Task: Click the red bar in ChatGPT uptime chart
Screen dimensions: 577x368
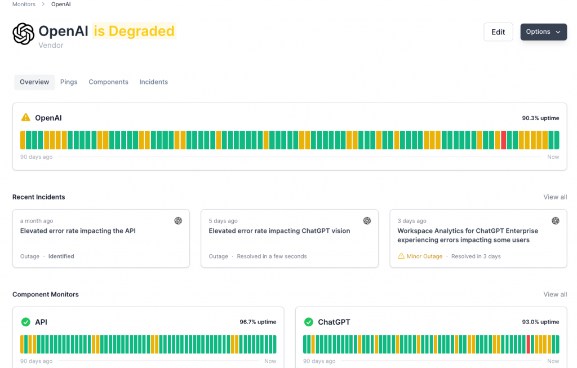Action: pyautogui.click(x=528, y=344)
